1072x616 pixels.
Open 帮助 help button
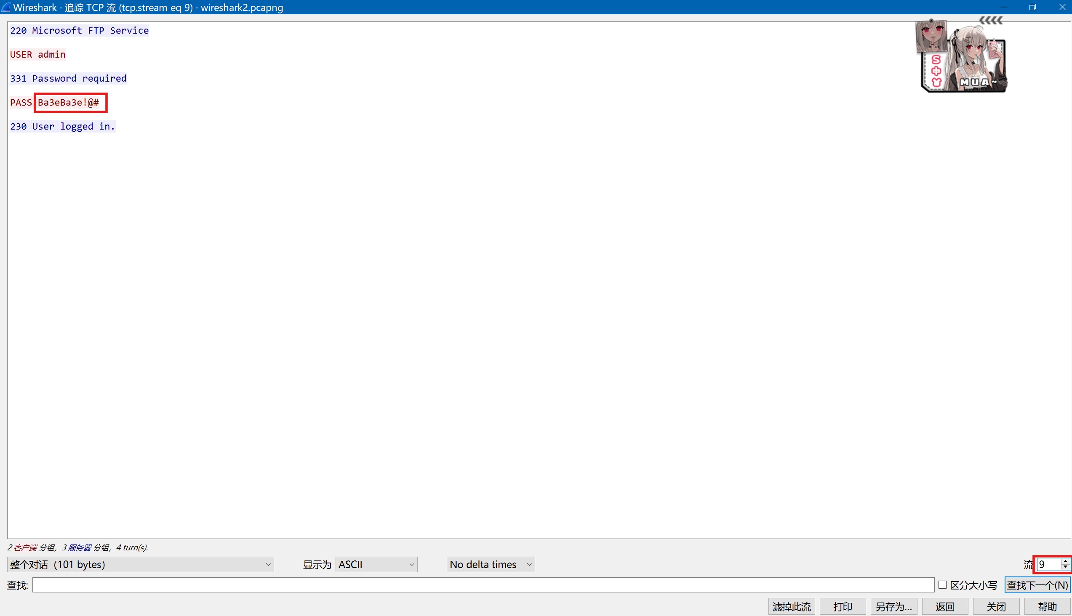[x=1047, y=607]
